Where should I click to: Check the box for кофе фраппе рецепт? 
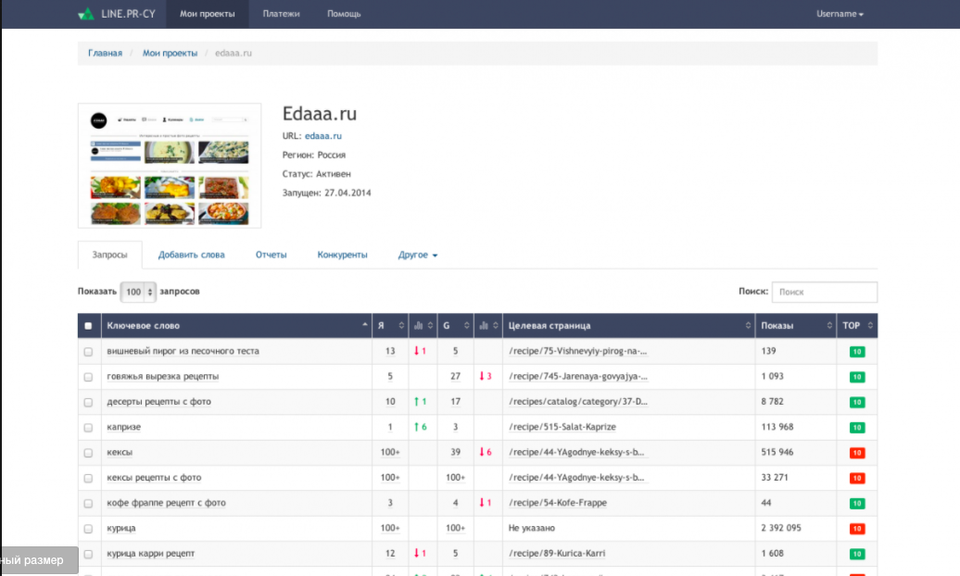pos(88,503)
